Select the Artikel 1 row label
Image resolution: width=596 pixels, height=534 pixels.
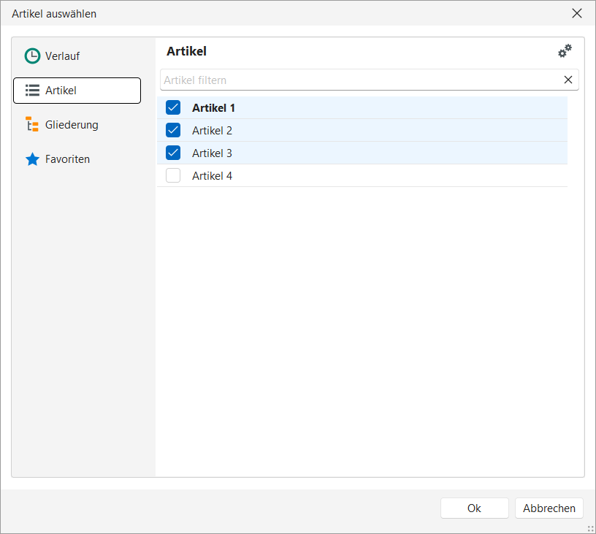tap(213, 108)
